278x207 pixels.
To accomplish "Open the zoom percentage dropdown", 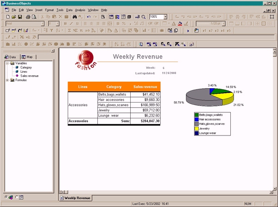I will (x=165, y=17).
